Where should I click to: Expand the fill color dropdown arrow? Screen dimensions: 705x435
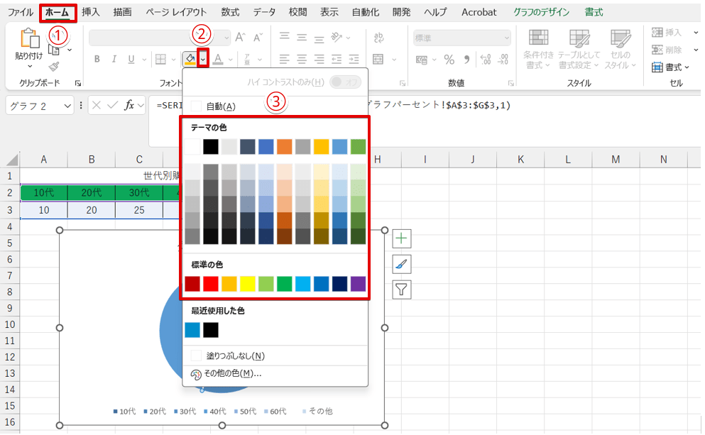(203, 59)
